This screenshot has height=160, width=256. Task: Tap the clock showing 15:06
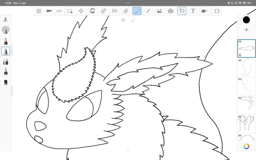[8, 3]
